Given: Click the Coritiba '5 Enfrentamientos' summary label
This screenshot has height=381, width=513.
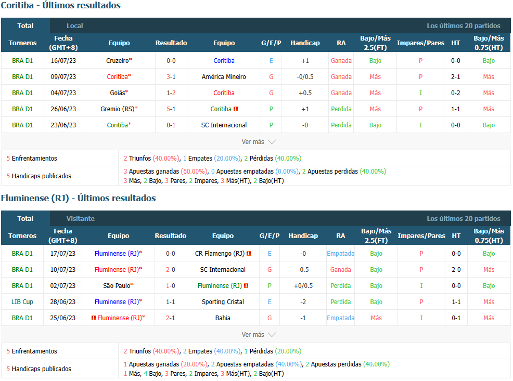Looking at the screenshot, I should [x=32, y=159].
